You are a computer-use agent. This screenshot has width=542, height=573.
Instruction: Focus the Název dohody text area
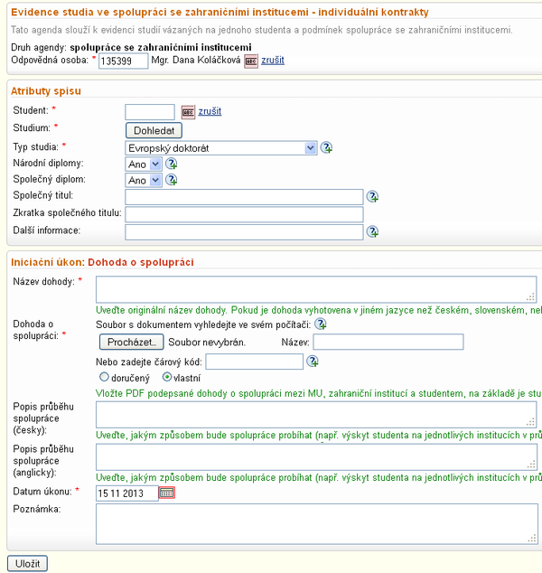click(316, 289)
